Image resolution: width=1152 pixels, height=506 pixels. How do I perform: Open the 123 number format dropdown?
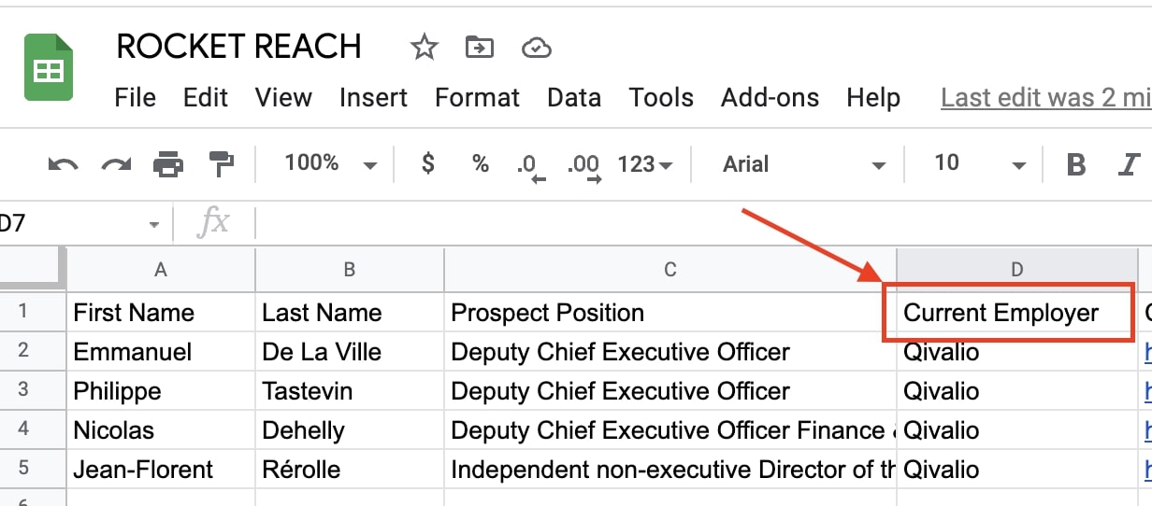pyautogui.click(x=645, y=164)
